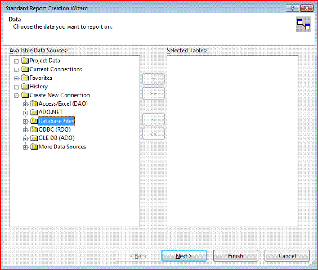This screenshot has width=318, height=270.
Task: Click the ADO.NET folder icon
Action: click(34, 112)
